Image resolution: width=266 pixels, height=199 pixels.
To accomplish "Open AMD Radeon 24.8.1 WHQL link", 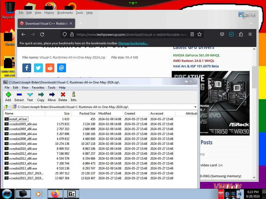I will pos(194,61).
